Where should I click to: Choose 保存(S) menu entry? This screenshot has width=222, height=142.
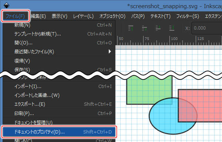click(x=59, y=69)
